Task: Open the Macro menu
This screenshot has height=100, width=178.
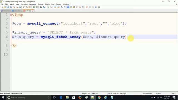Action: pyautogui.click(x=47, y=4)
